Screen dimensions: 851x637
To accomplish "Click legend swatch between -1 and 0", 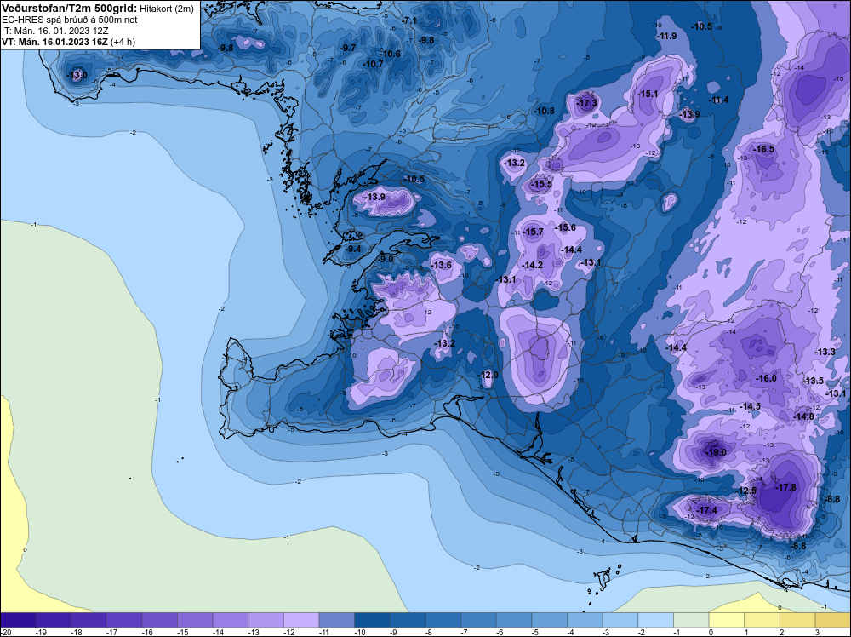I will 691,620.
